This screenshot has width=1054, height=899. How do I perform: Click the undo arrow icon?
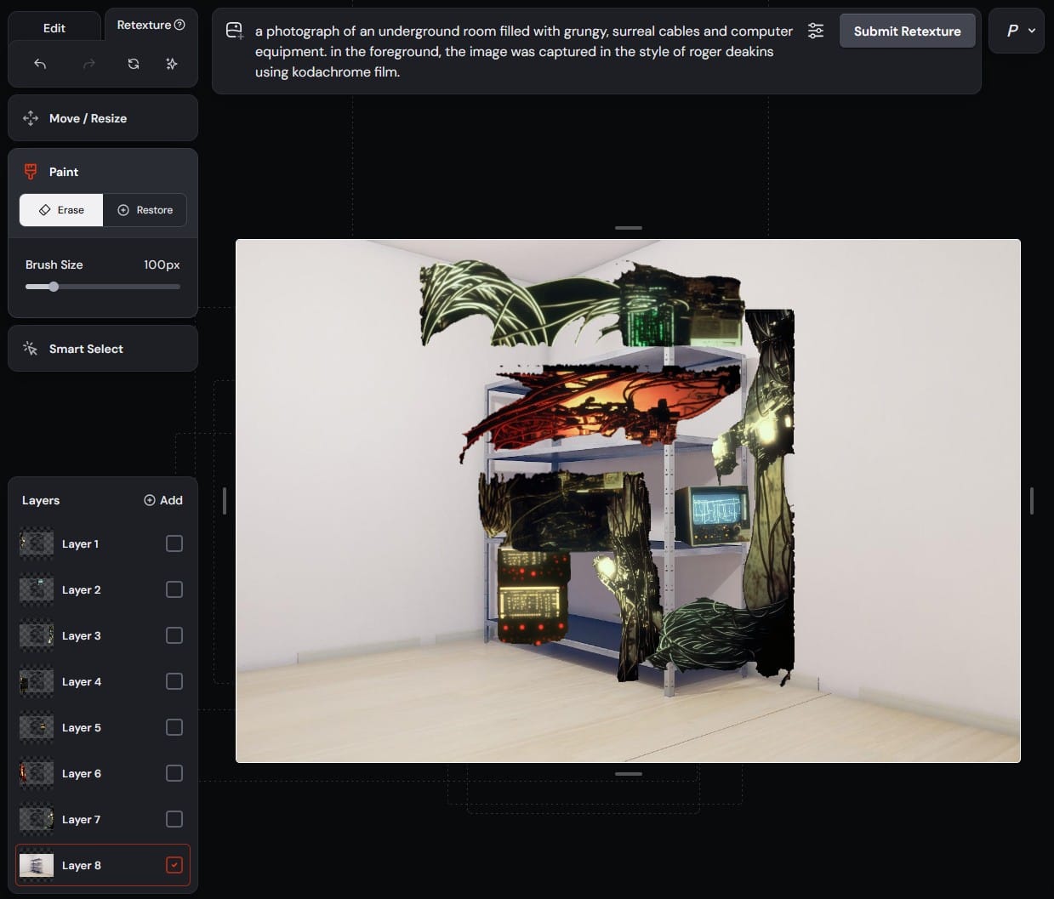[40, 64]
